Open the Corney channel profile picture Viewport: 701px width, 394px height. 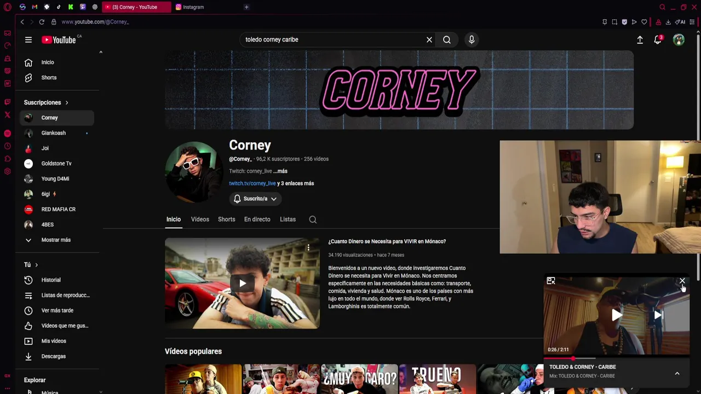tap(193, 172)
